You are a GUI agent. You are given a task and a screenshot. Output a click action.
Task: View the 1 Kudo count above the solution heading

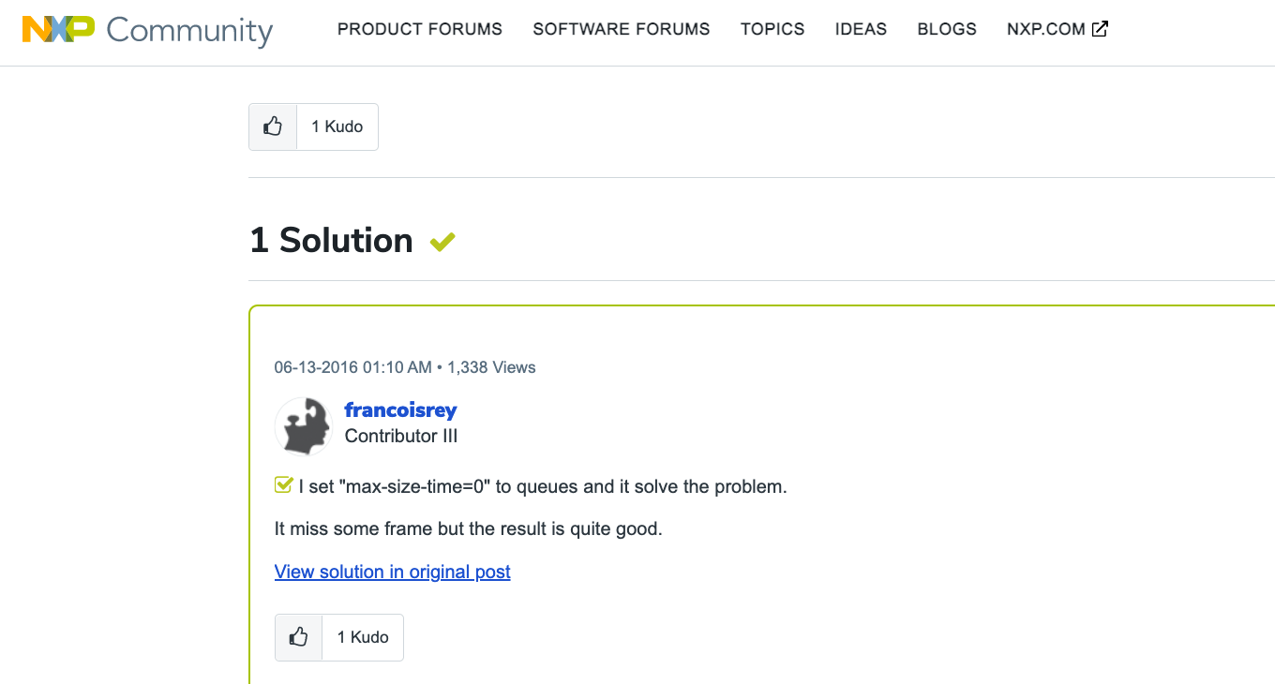tap(337, 126)
